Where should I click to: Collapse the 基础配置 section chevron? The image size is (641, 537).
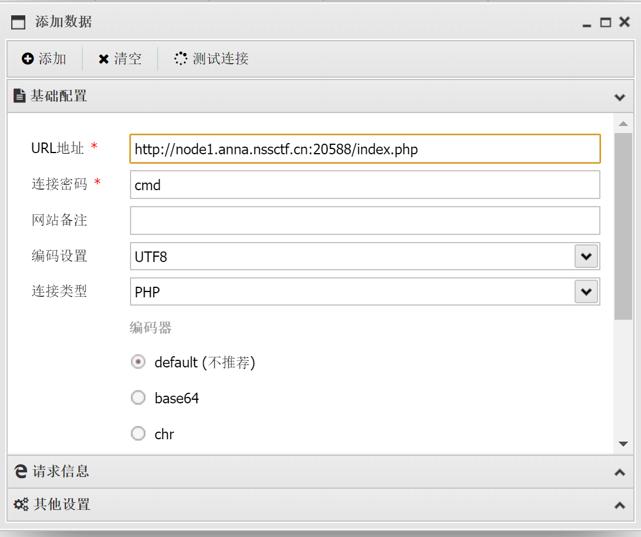click(x=620, y=97)
